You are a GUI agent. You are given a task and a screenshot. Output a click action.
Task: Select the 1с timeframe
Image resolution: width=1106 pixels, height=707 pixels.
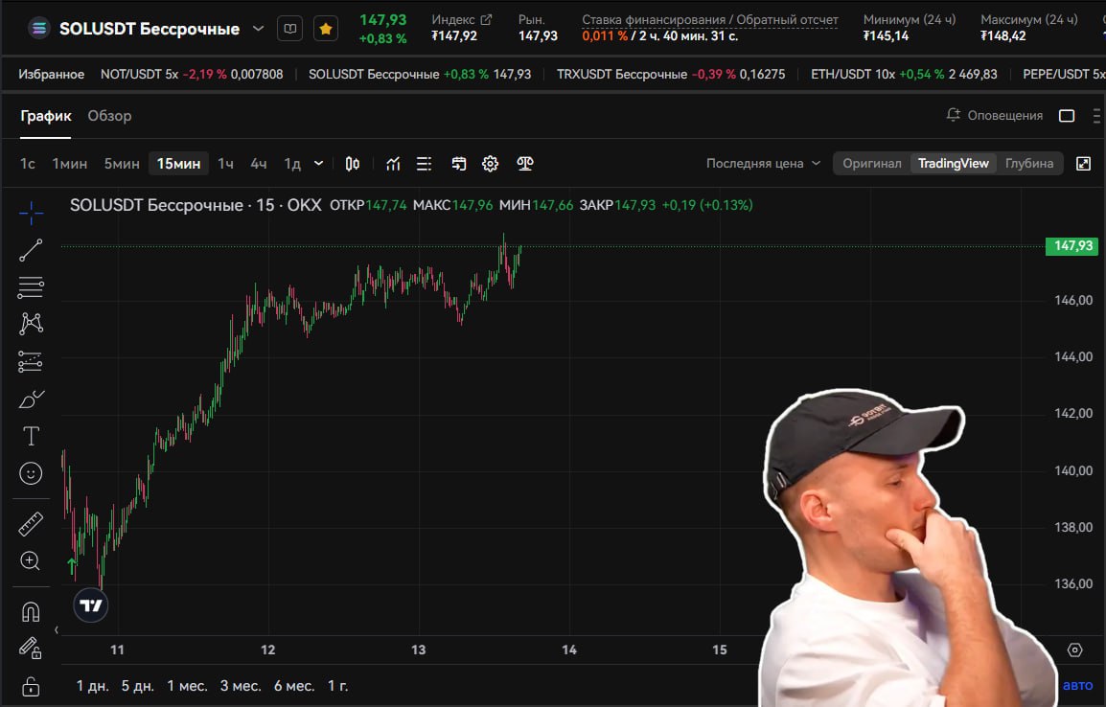28,164
